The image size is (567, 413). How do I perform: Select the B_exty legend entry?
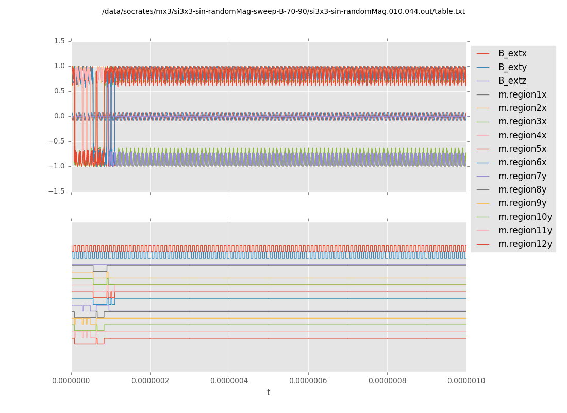[x=512, y=67]
